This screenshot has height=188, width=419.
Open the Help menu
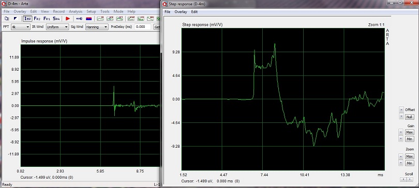coord(131,11)
